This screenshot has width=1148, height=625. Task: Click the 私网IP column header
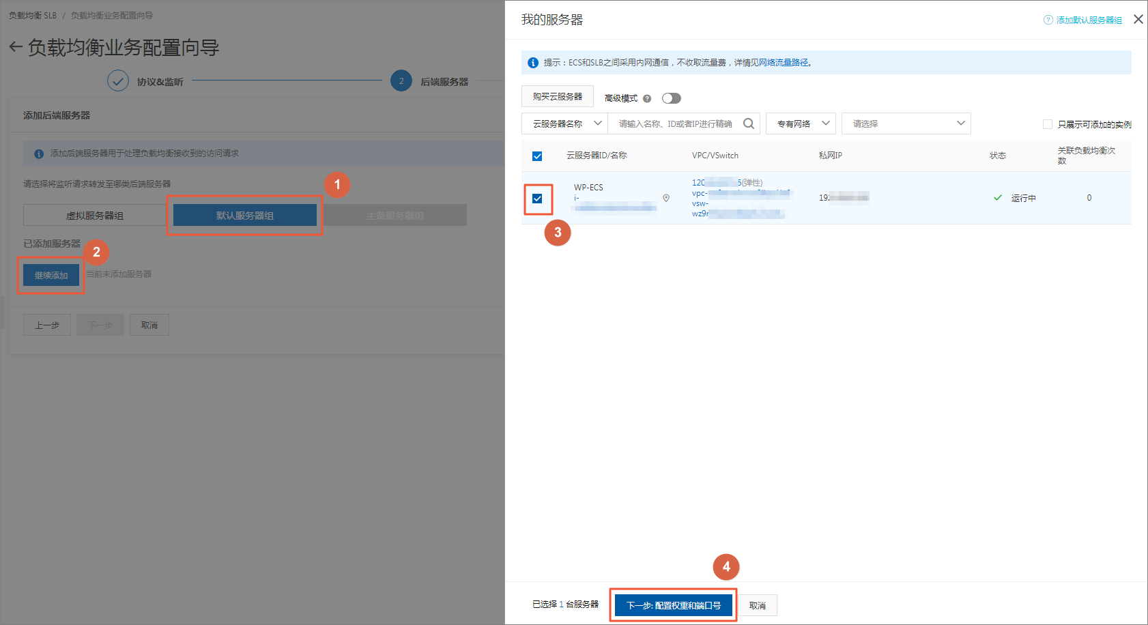(831, 156)
